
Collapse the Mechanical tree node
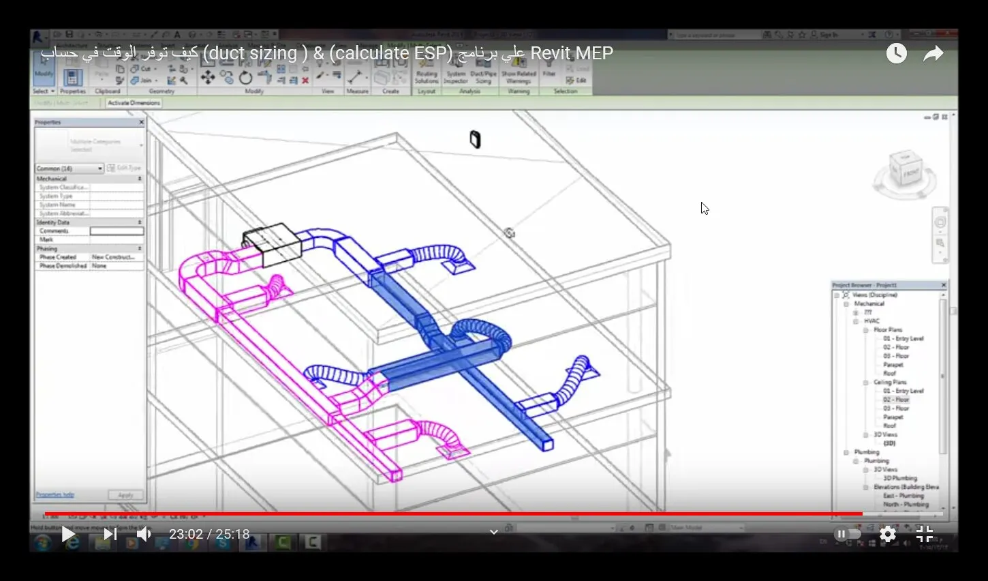846,304
